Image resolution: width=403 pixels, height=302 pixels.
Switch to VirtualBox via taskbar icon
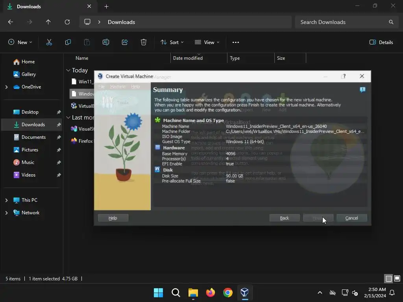tap(244, 293)
